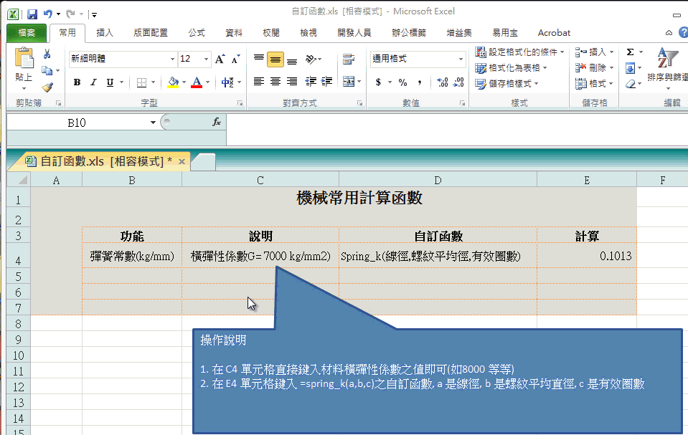Click the Merge and Center icon
Viewport: 688px width, 435px height.
tap(349, 82)
